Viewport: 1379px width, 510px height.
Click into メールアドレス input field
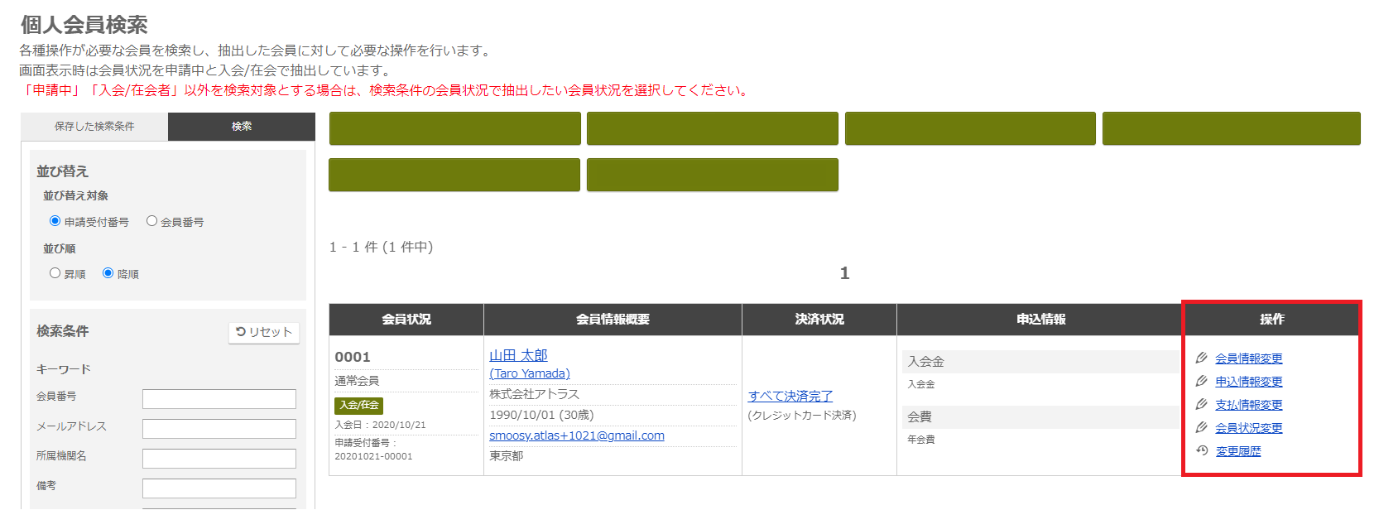pos(219,429)
